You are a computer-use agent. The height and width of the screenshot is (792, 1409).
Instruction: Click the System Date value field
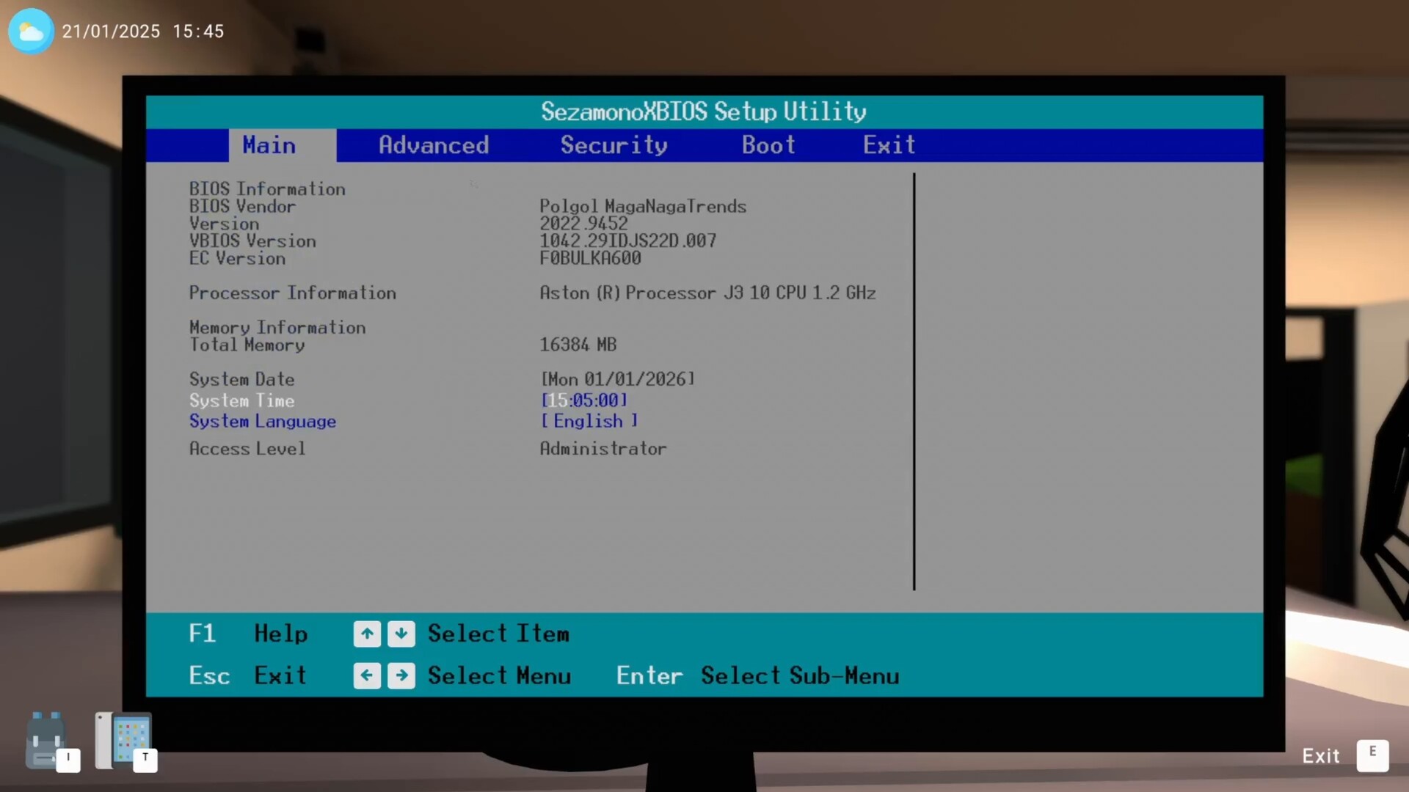click(x=617, y=379)
